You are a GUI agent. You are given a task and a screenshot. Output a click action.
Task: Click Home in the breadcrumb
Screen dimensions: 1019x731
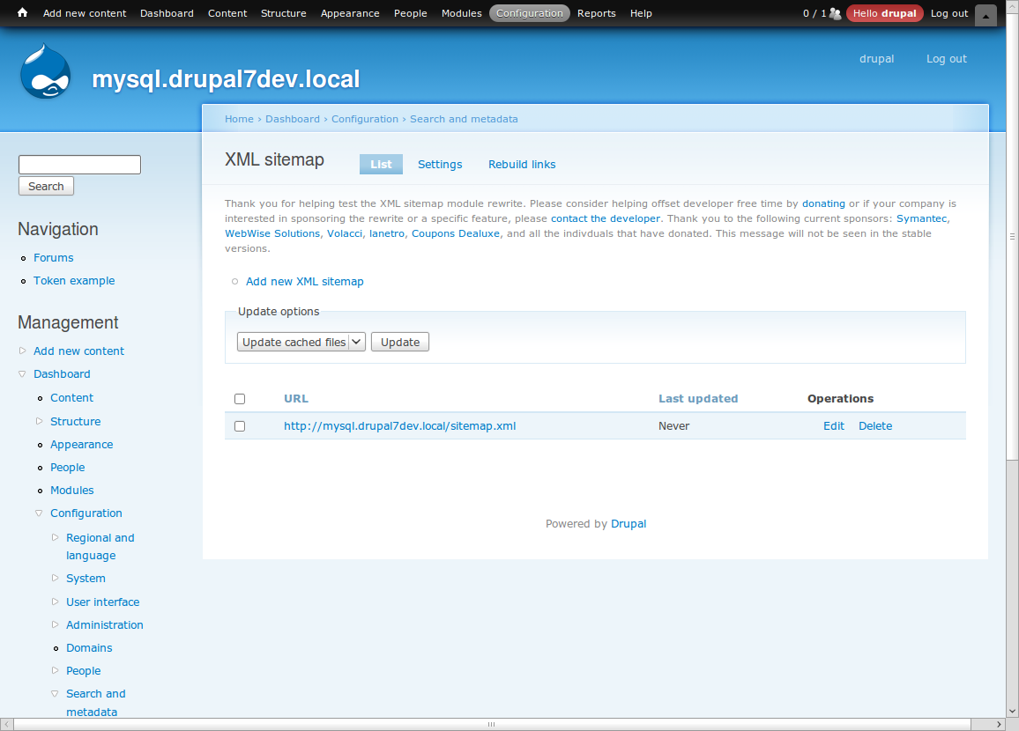coord(239,119)
